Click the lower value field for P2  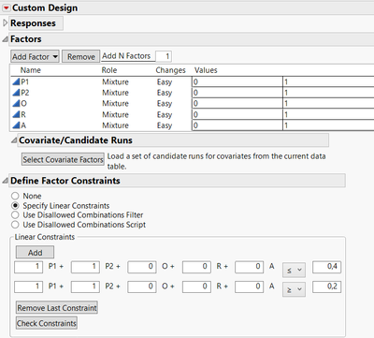(x=237, y=93)
